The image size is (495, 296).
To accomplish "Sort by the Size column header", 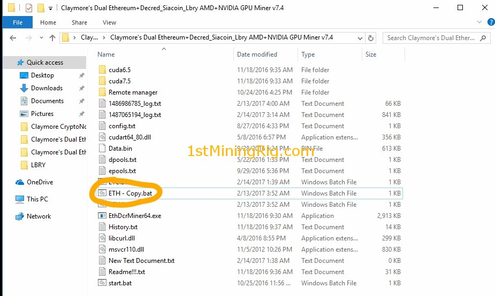I will click(371, 54).
